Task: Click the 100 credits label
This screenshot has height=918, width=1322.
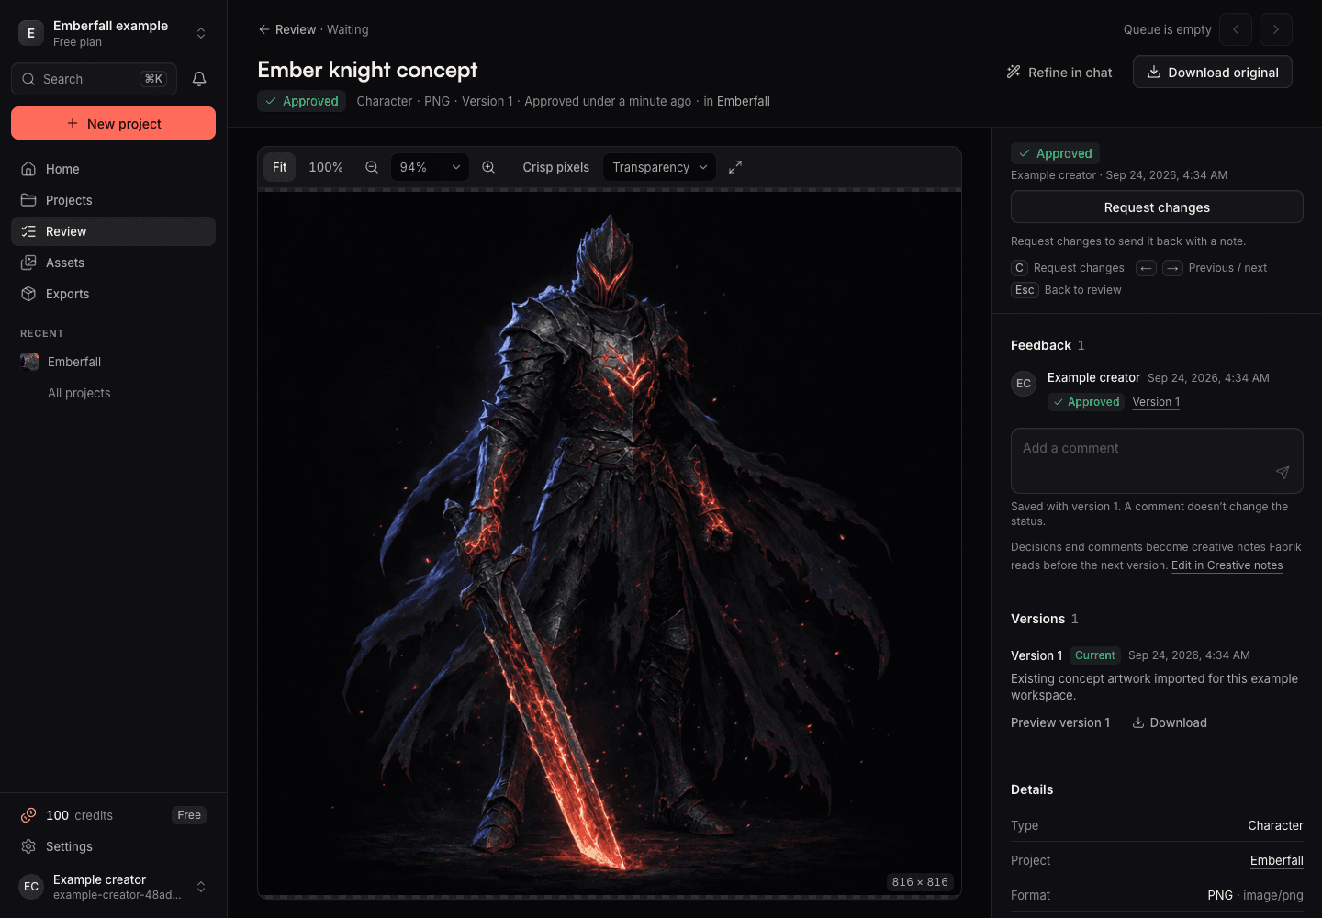Action: 79,815
